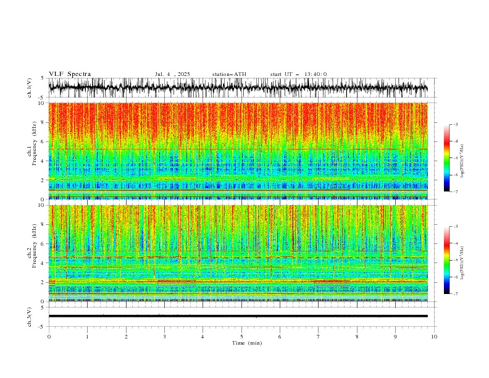Click the 'start UT = 13:40:0' text
The width and height of the screenshot is (489, 378).
(298, 74)
